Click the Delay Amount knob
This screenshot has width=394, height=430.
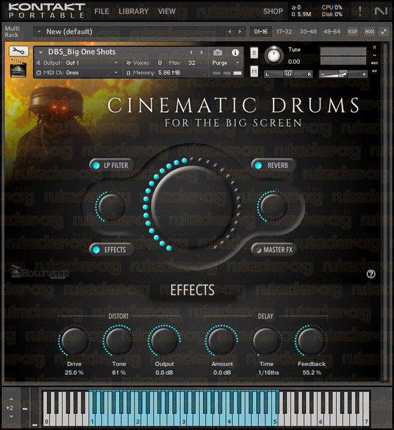pyautogui.click(x=222, y=341)
